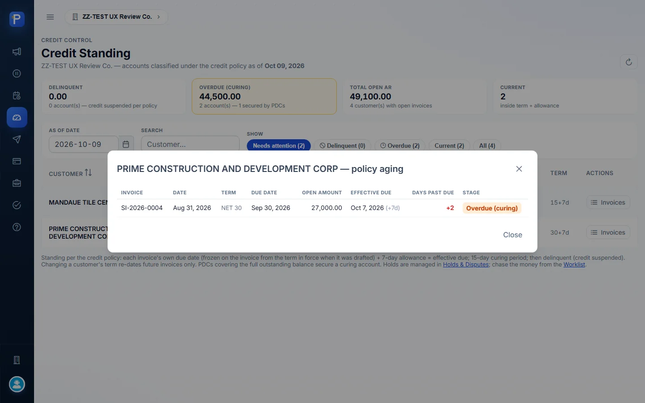Open the building icon near sidebar bottom

[17, 360]
